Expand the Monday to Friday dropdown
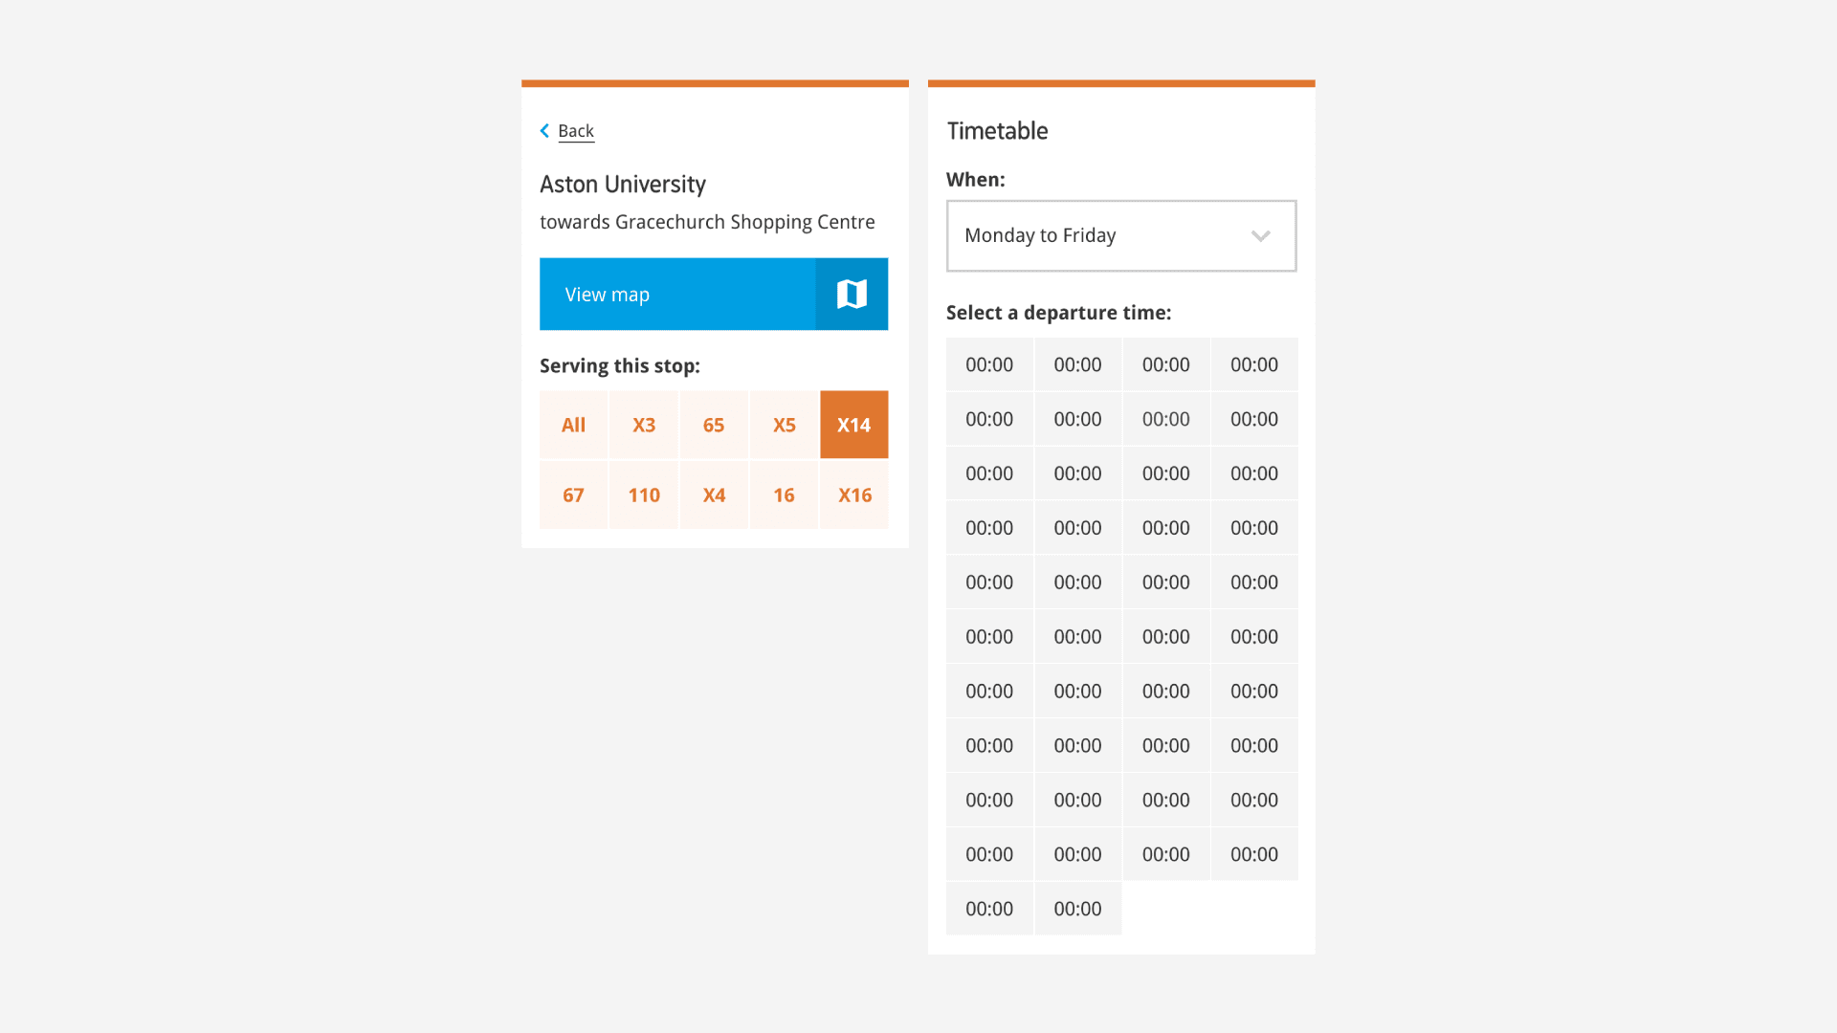 tap(1120, 234)
